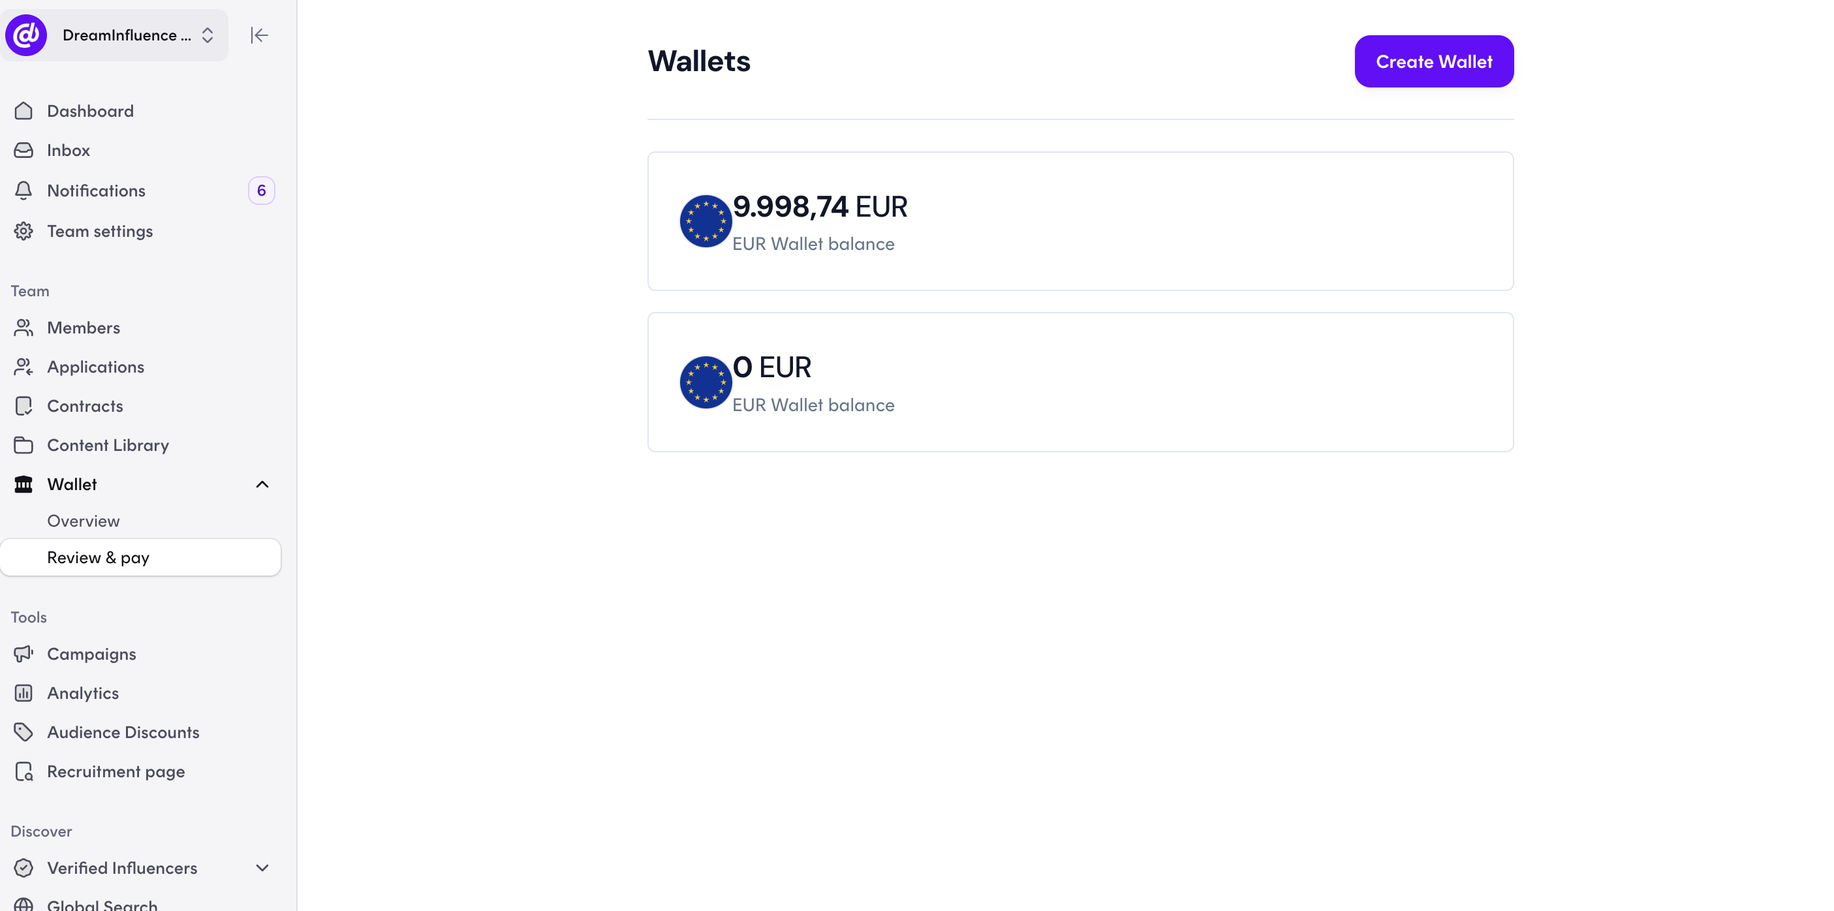Click the Create Wallet button
The image size is (1834, 911).
1434,61
